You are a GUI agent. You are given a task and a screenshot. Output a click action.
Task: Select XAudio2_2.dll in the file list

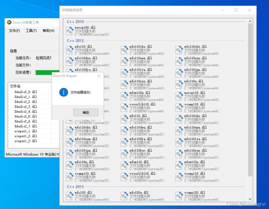coord(26,102)
